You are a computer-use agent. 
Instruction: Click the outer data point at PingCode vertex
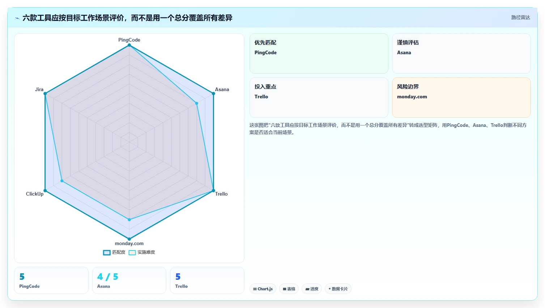click(129, 45)
